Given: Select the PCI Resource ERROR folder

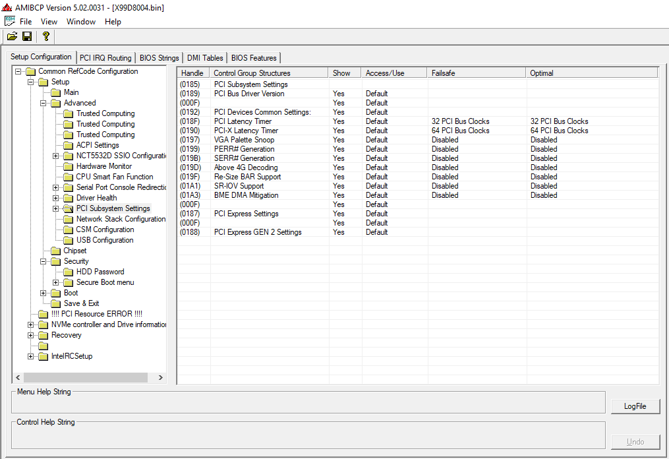Looking at the screenshot, I should [x=96, y=314].
